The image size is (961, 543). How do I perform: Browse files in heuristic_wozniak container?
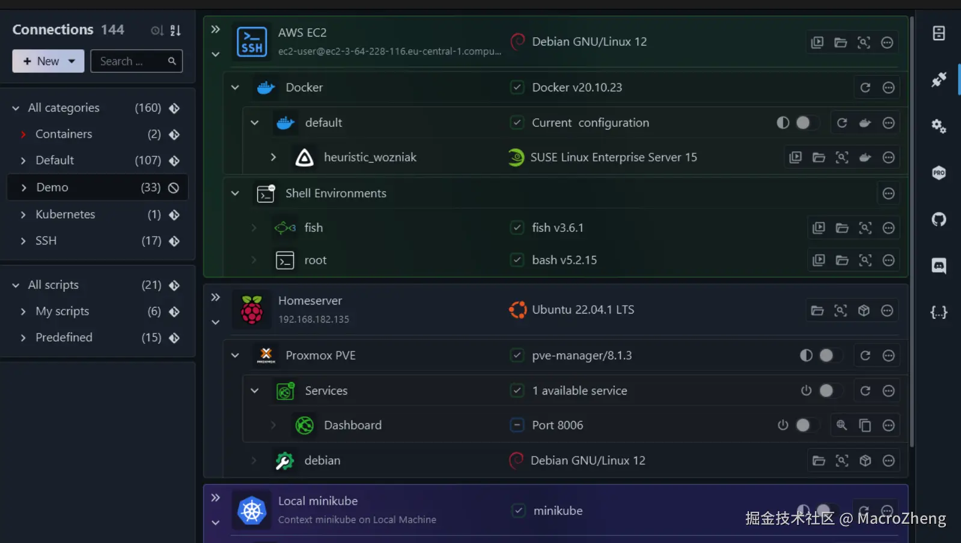click(x=819, y=157)
